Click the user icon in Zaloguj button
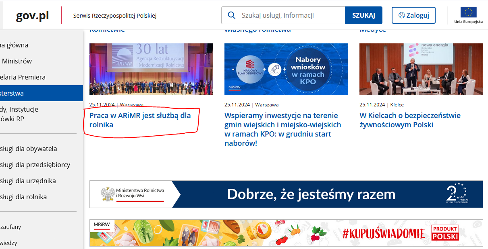Image resolution: width=488 pixels, height=249 pixels. click(401, 15)
